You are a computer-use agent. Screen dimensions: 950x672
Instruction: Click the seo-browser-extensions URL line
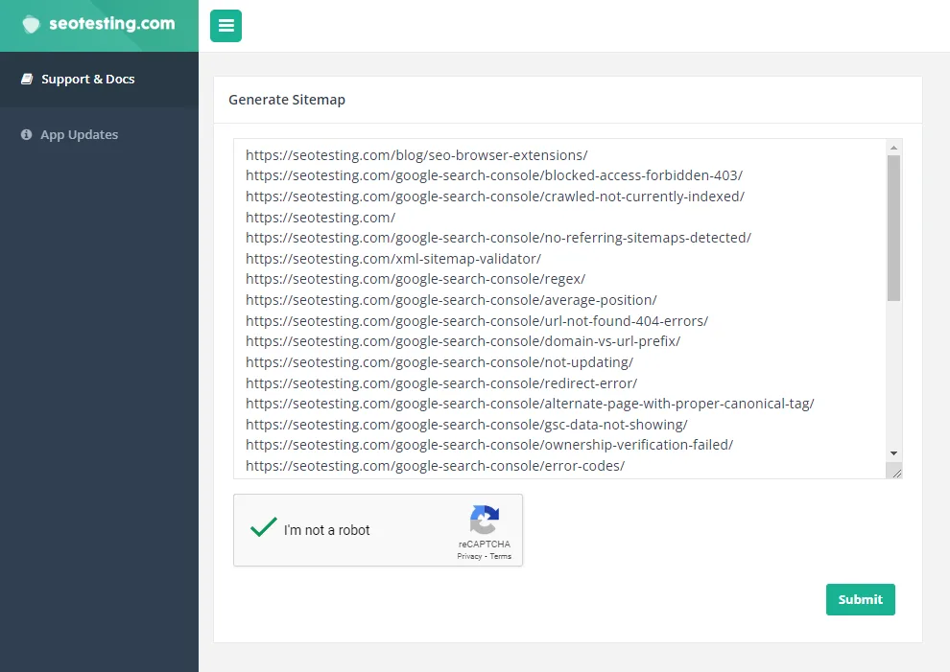pyautogui.click(x=416, y=155)
